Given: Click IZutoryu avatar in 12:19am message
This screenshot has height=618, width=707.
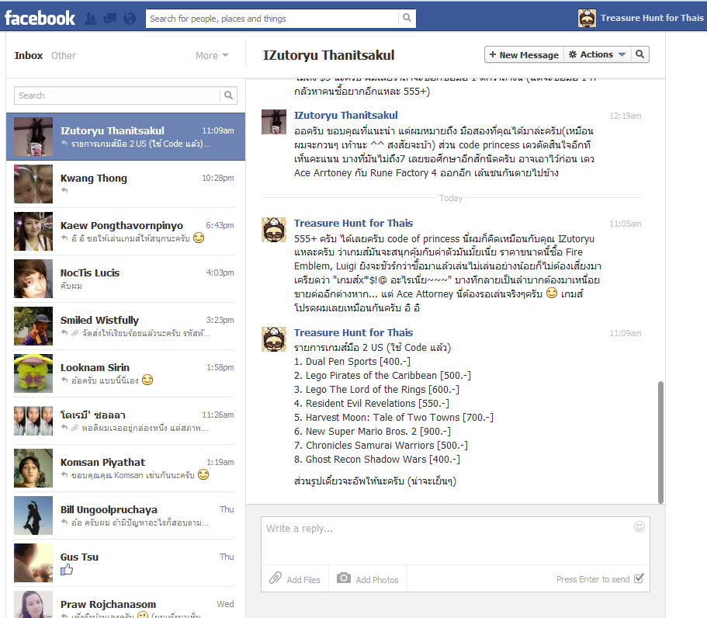Looking at the screenshot, I should click(x=274, y=122).
